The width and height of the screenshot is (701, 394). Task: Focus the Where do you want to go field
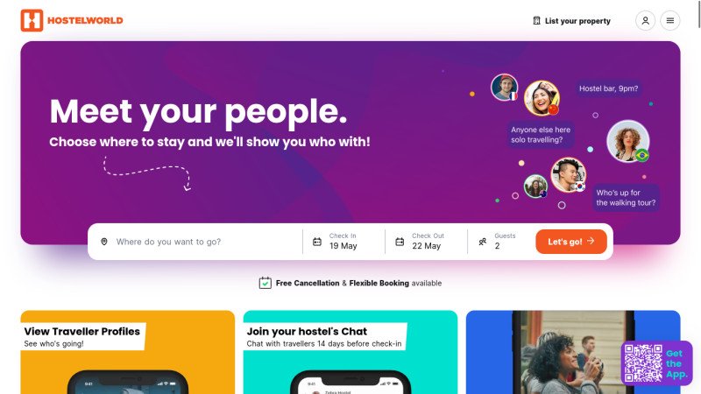pyautogui.click(x=202, y=242)
